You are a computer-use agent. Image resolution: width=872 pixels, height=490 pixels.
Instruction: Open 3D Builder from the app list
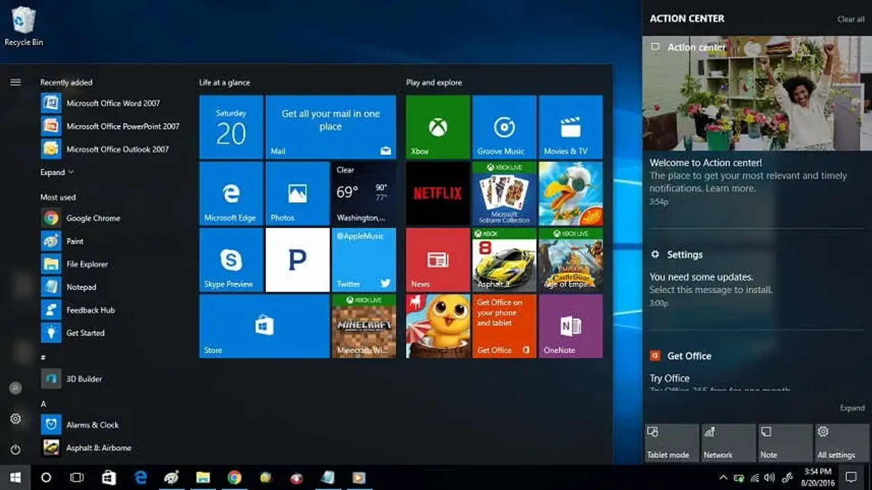click(x=111, y=379)
